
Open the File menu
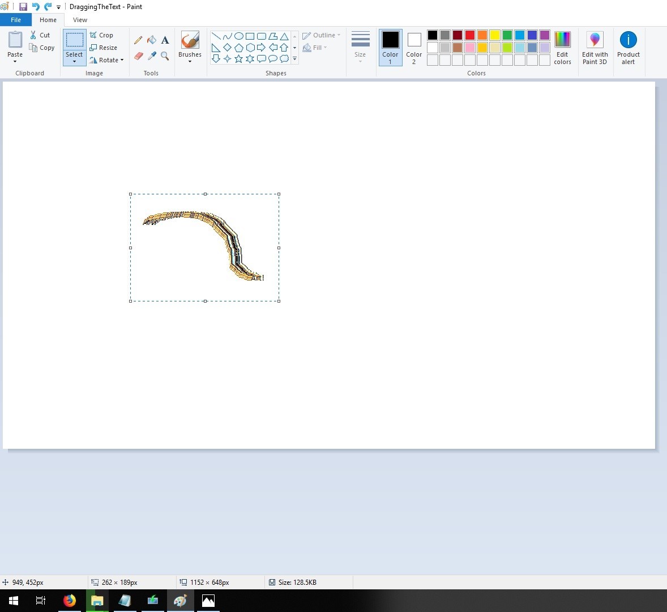tap(16, 20)
